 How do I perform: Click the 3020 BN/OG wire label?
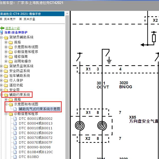pos(126,85)
